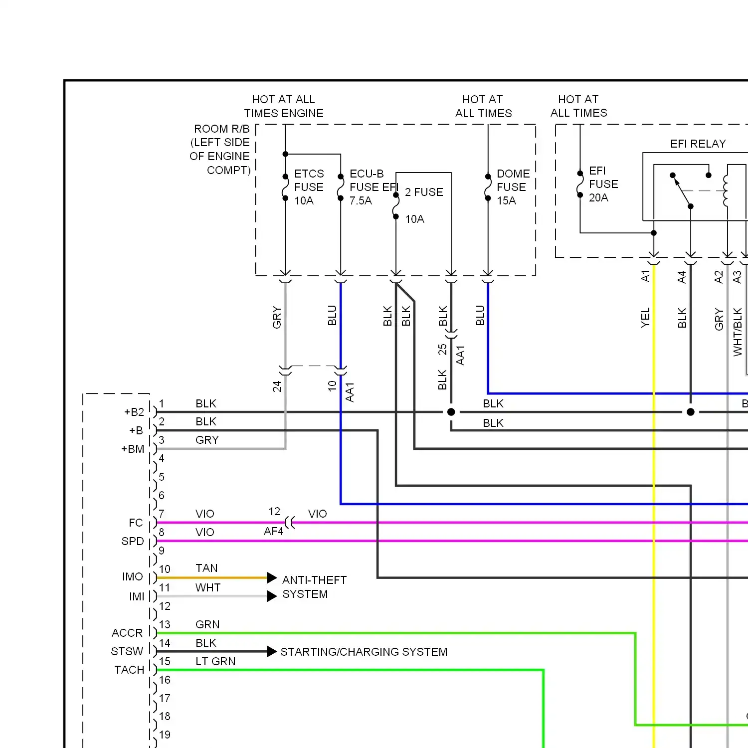Image resolution: width=748 pixels, height=748 pixels.
Task: Click the A2 connector pin label
Action: tap(719, 277)
